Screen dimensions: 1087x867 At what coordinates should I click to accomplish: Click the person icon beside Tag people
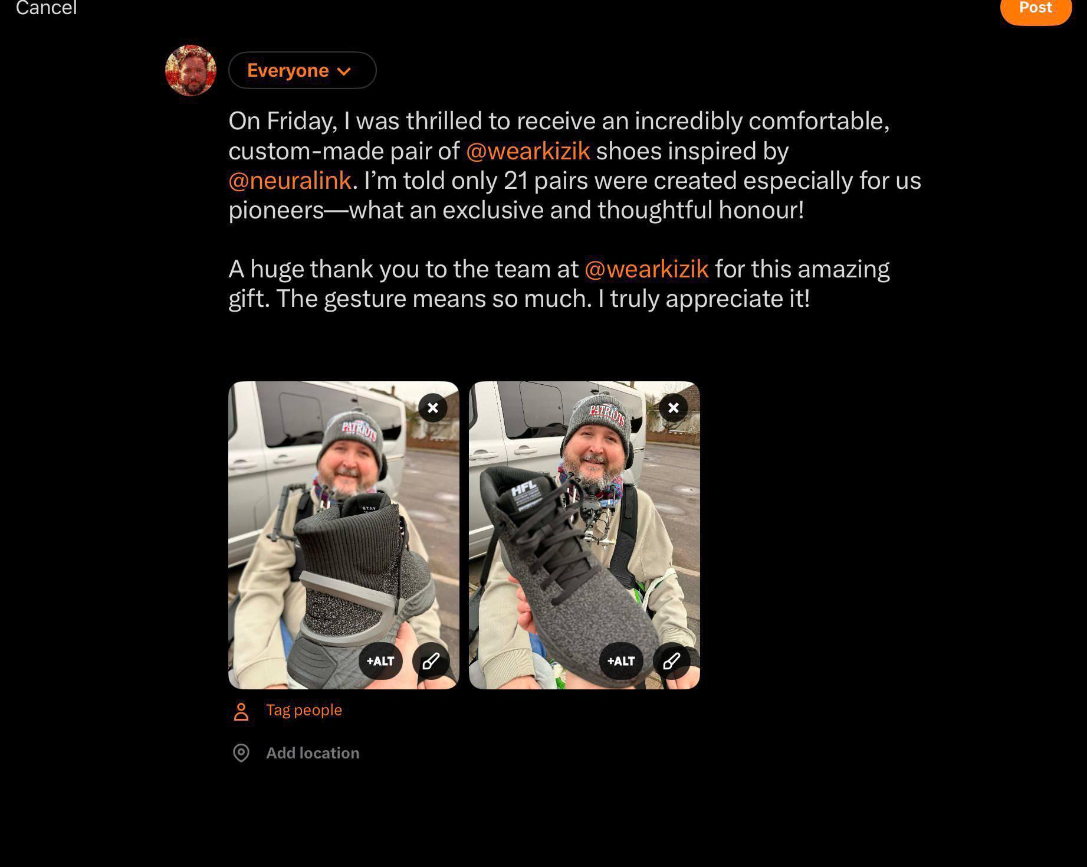pyautogui.click(x=241, y=711)
